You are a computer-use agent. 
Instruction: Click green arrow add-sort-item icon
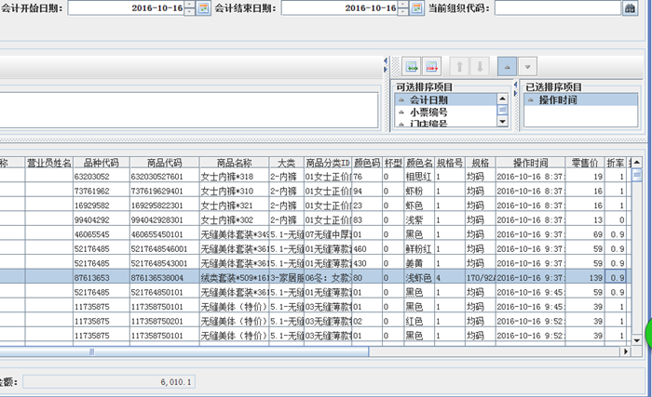pos(411,66)
